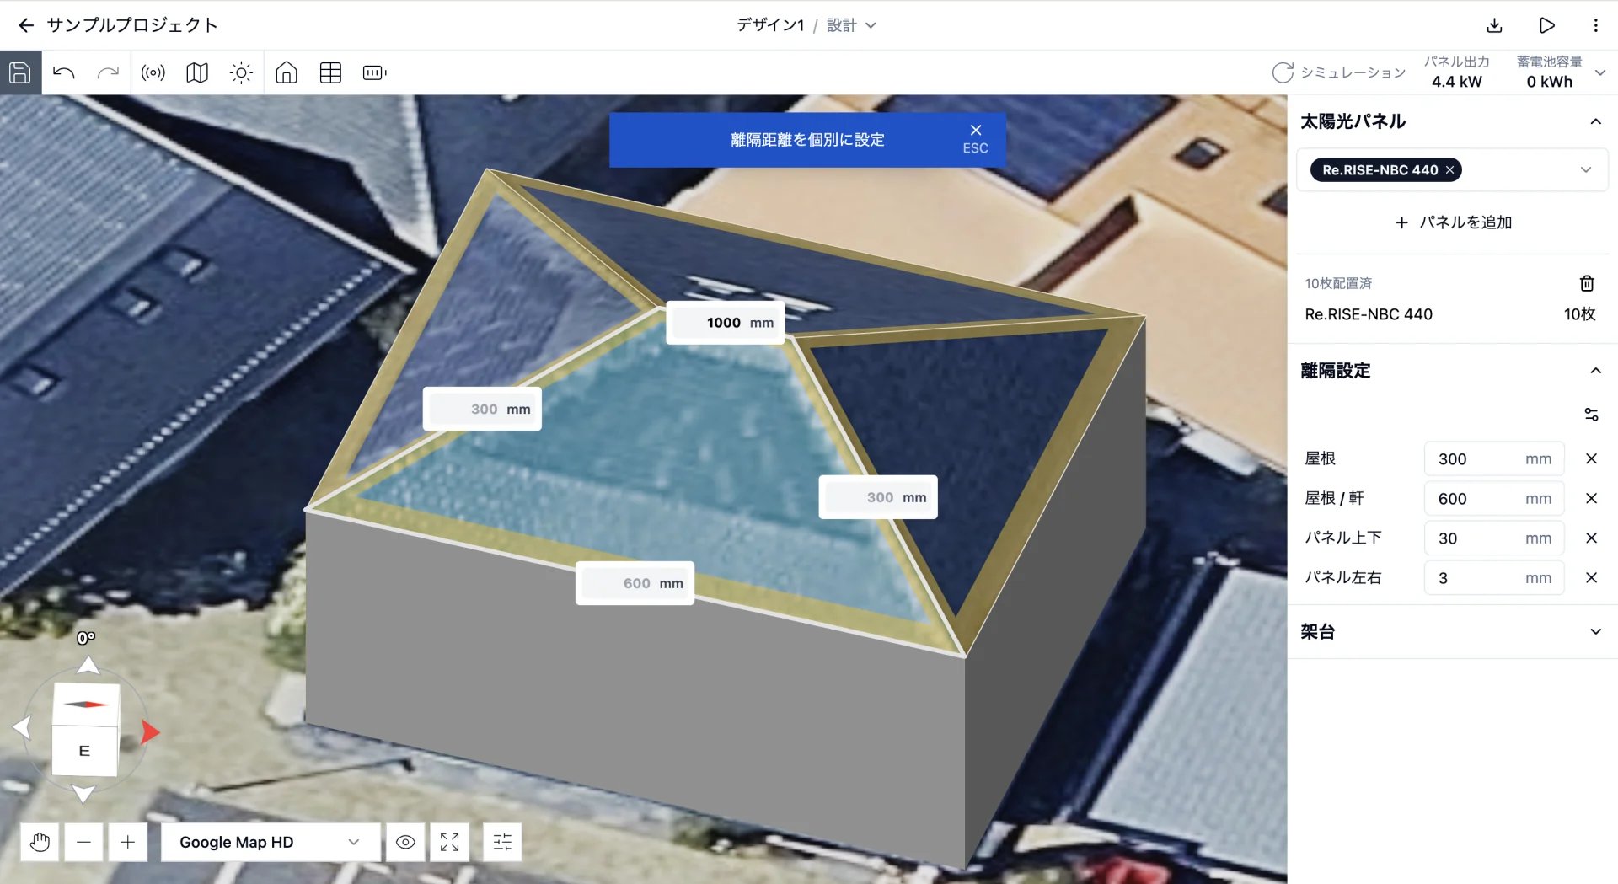Zoom out with the minus button
This screenshot has height=884, width=1618.
[83, 842]
